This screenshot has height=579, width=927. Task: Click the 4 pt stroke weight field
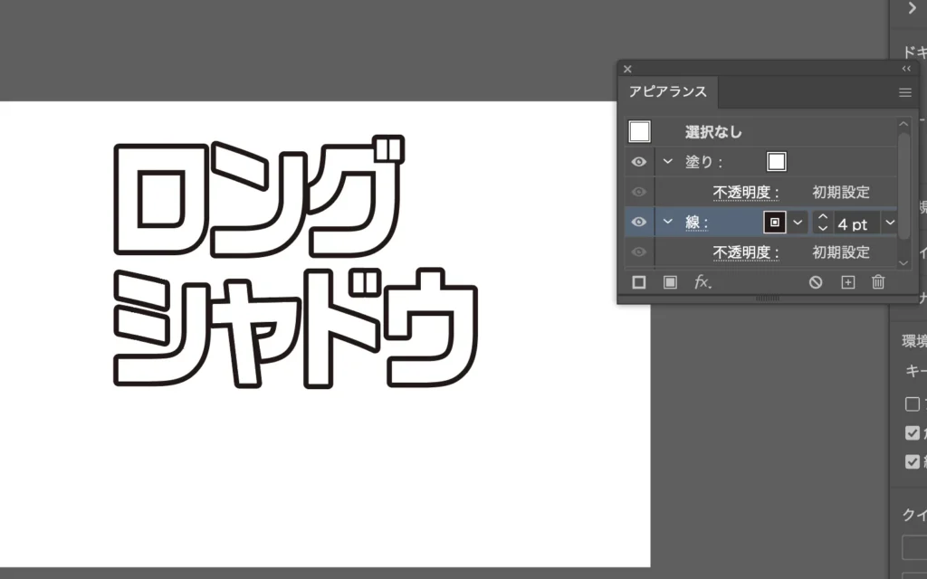pos(855,222)
